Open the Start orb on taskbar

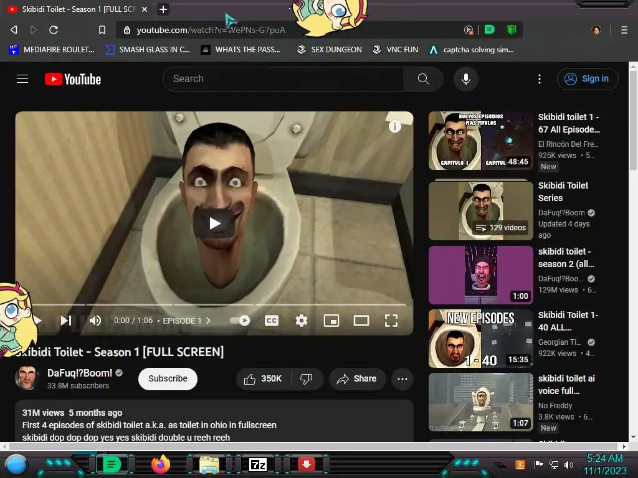pos(16,464)
